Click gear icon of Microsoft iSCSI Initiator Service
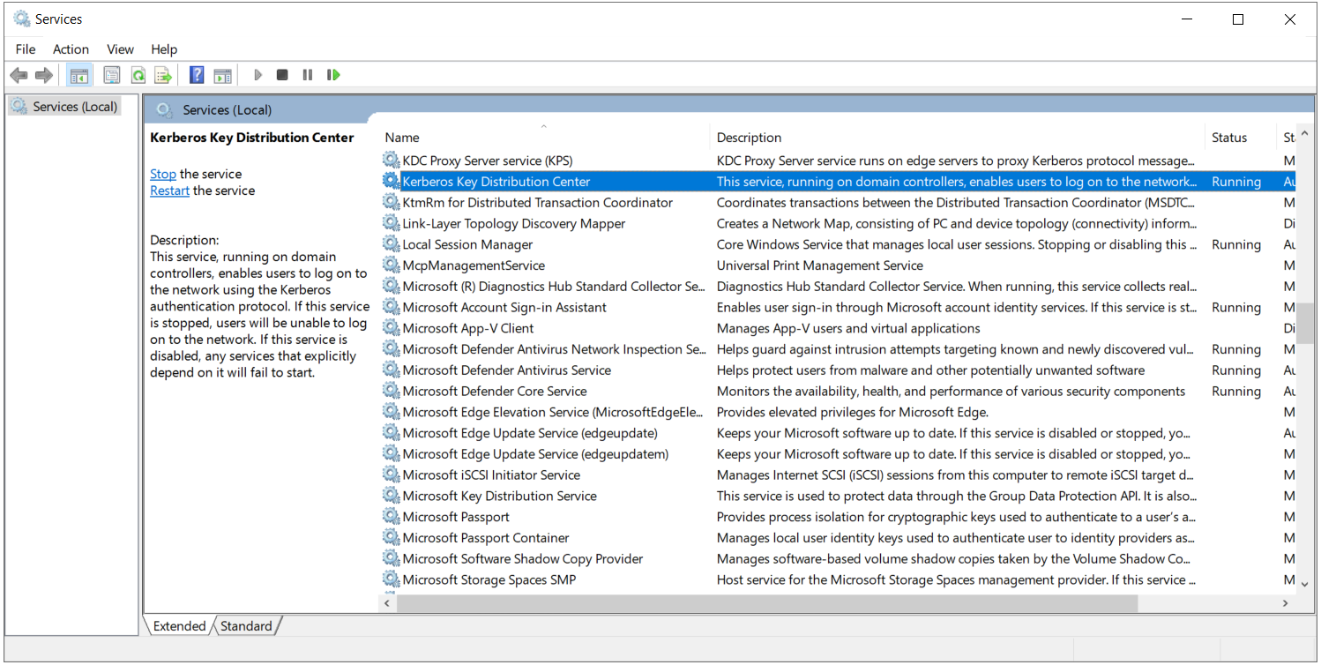Image resolution: width=1321 pixels, height=665 pixels. click(x=391, y=474)
